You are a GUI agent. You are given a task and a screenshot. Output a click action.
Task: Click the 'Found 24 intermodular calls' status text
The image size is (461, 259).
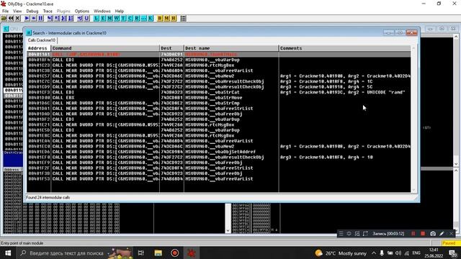coord(48,198)
